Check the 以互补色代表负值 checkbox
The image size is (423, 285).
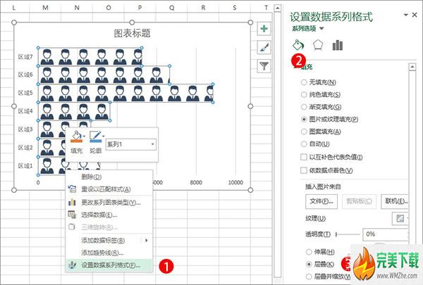click(x=304, y=157)
